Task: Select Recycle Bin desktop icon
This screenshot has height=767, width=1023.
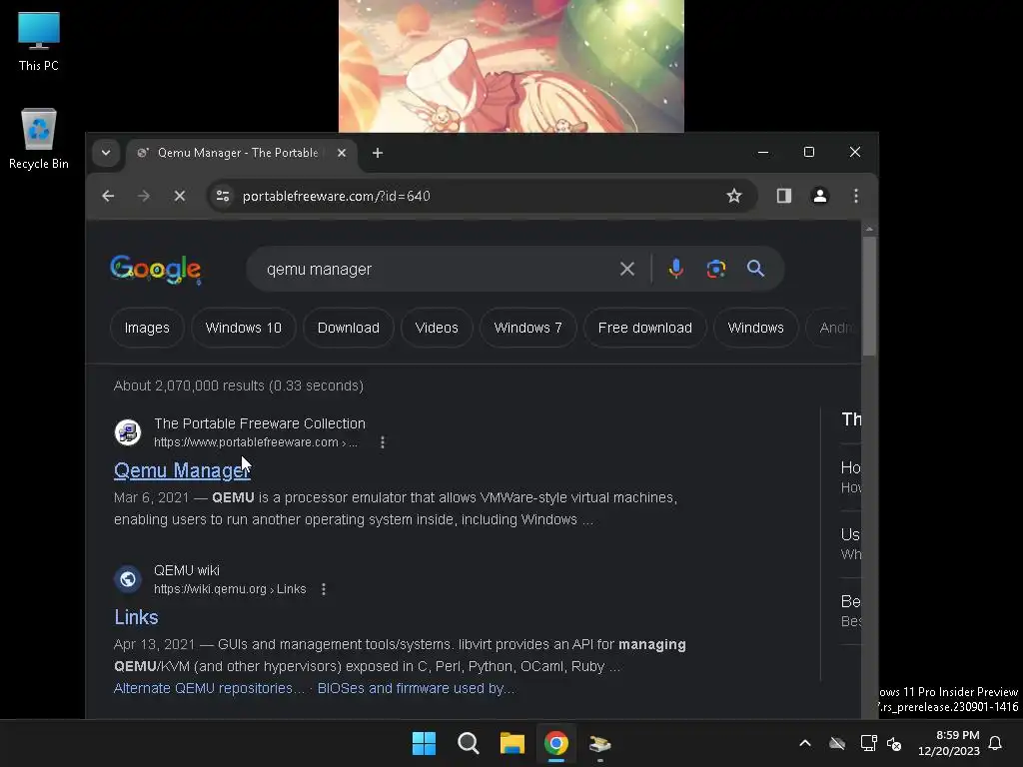Action: pos(39,139)
